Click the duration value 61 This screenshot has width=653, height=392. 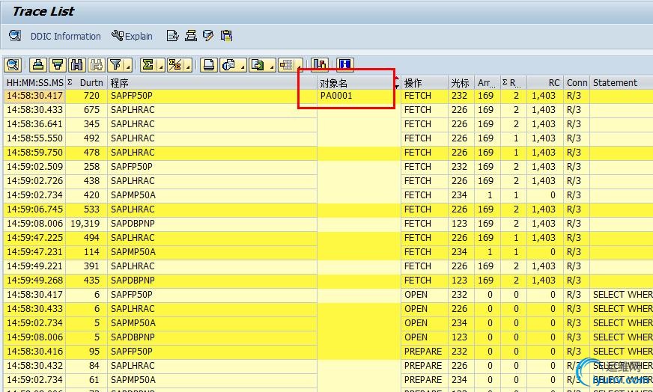pyautogui.click(x=94, y=379)
